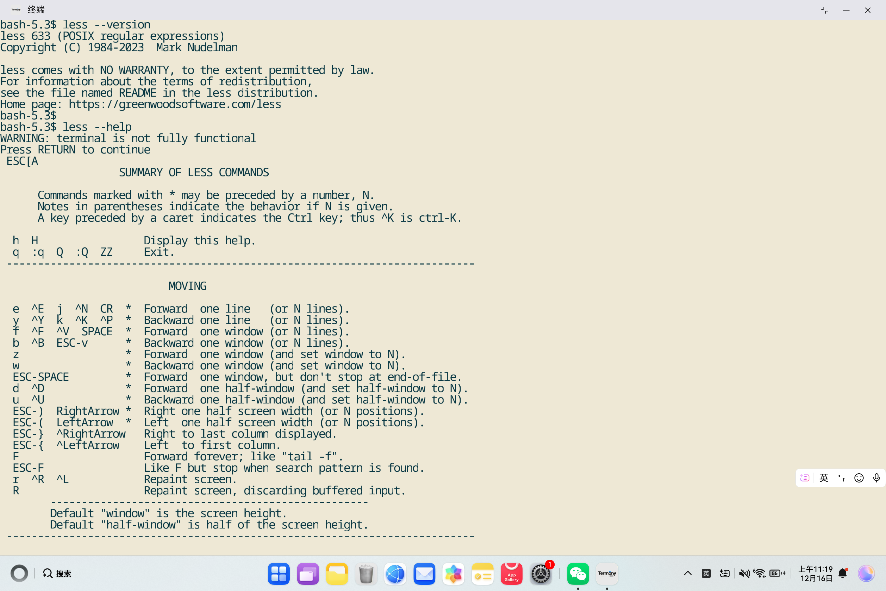The image size is (886, 591).
Task: Open the browser globe icon in dock
Action: 395,574
